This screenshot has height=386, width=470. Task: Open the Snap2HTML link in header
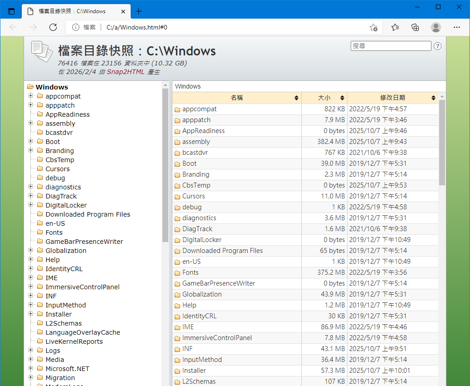point(125,72)
